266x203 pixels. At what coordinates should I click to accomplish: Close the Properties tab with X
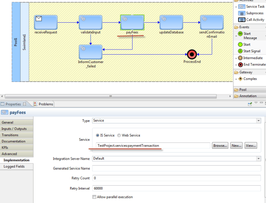coord(25,104)
